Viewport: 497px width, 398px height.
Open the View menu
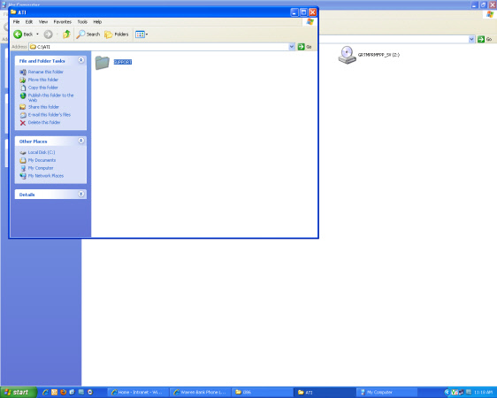click(x=43, y=22)
